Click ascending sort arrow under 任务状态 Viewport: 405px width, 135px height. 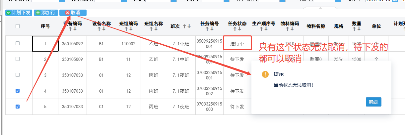[x=235, y=29]
